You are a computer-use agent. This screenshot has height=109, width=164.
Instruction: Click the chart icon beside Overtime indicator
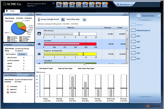[x=39, y=44]
